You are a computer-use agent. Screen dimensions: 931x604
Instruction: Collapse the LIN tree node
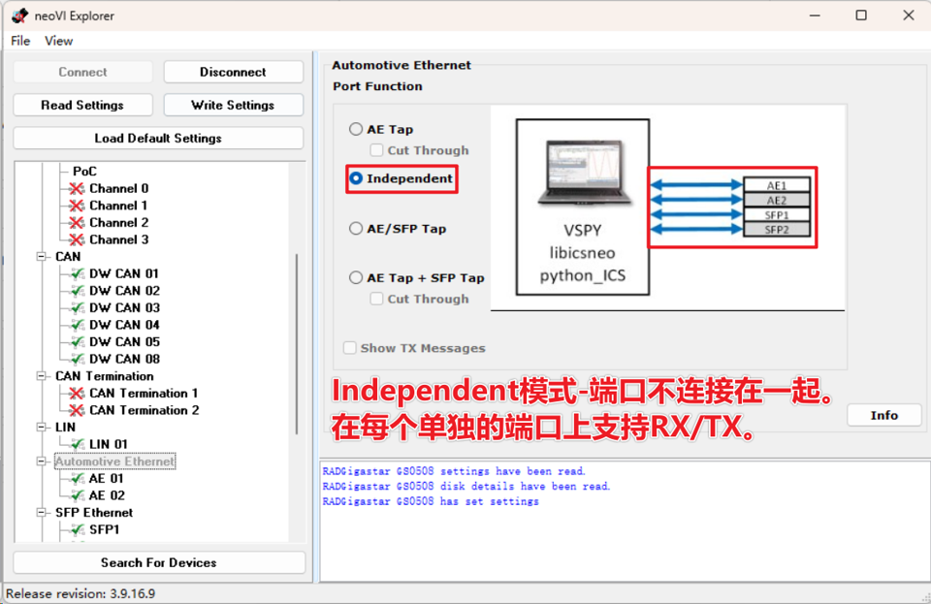(x=41, y=428)
